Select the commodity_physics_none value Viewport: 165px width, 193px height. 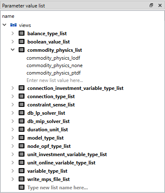[x=54, y=65]
